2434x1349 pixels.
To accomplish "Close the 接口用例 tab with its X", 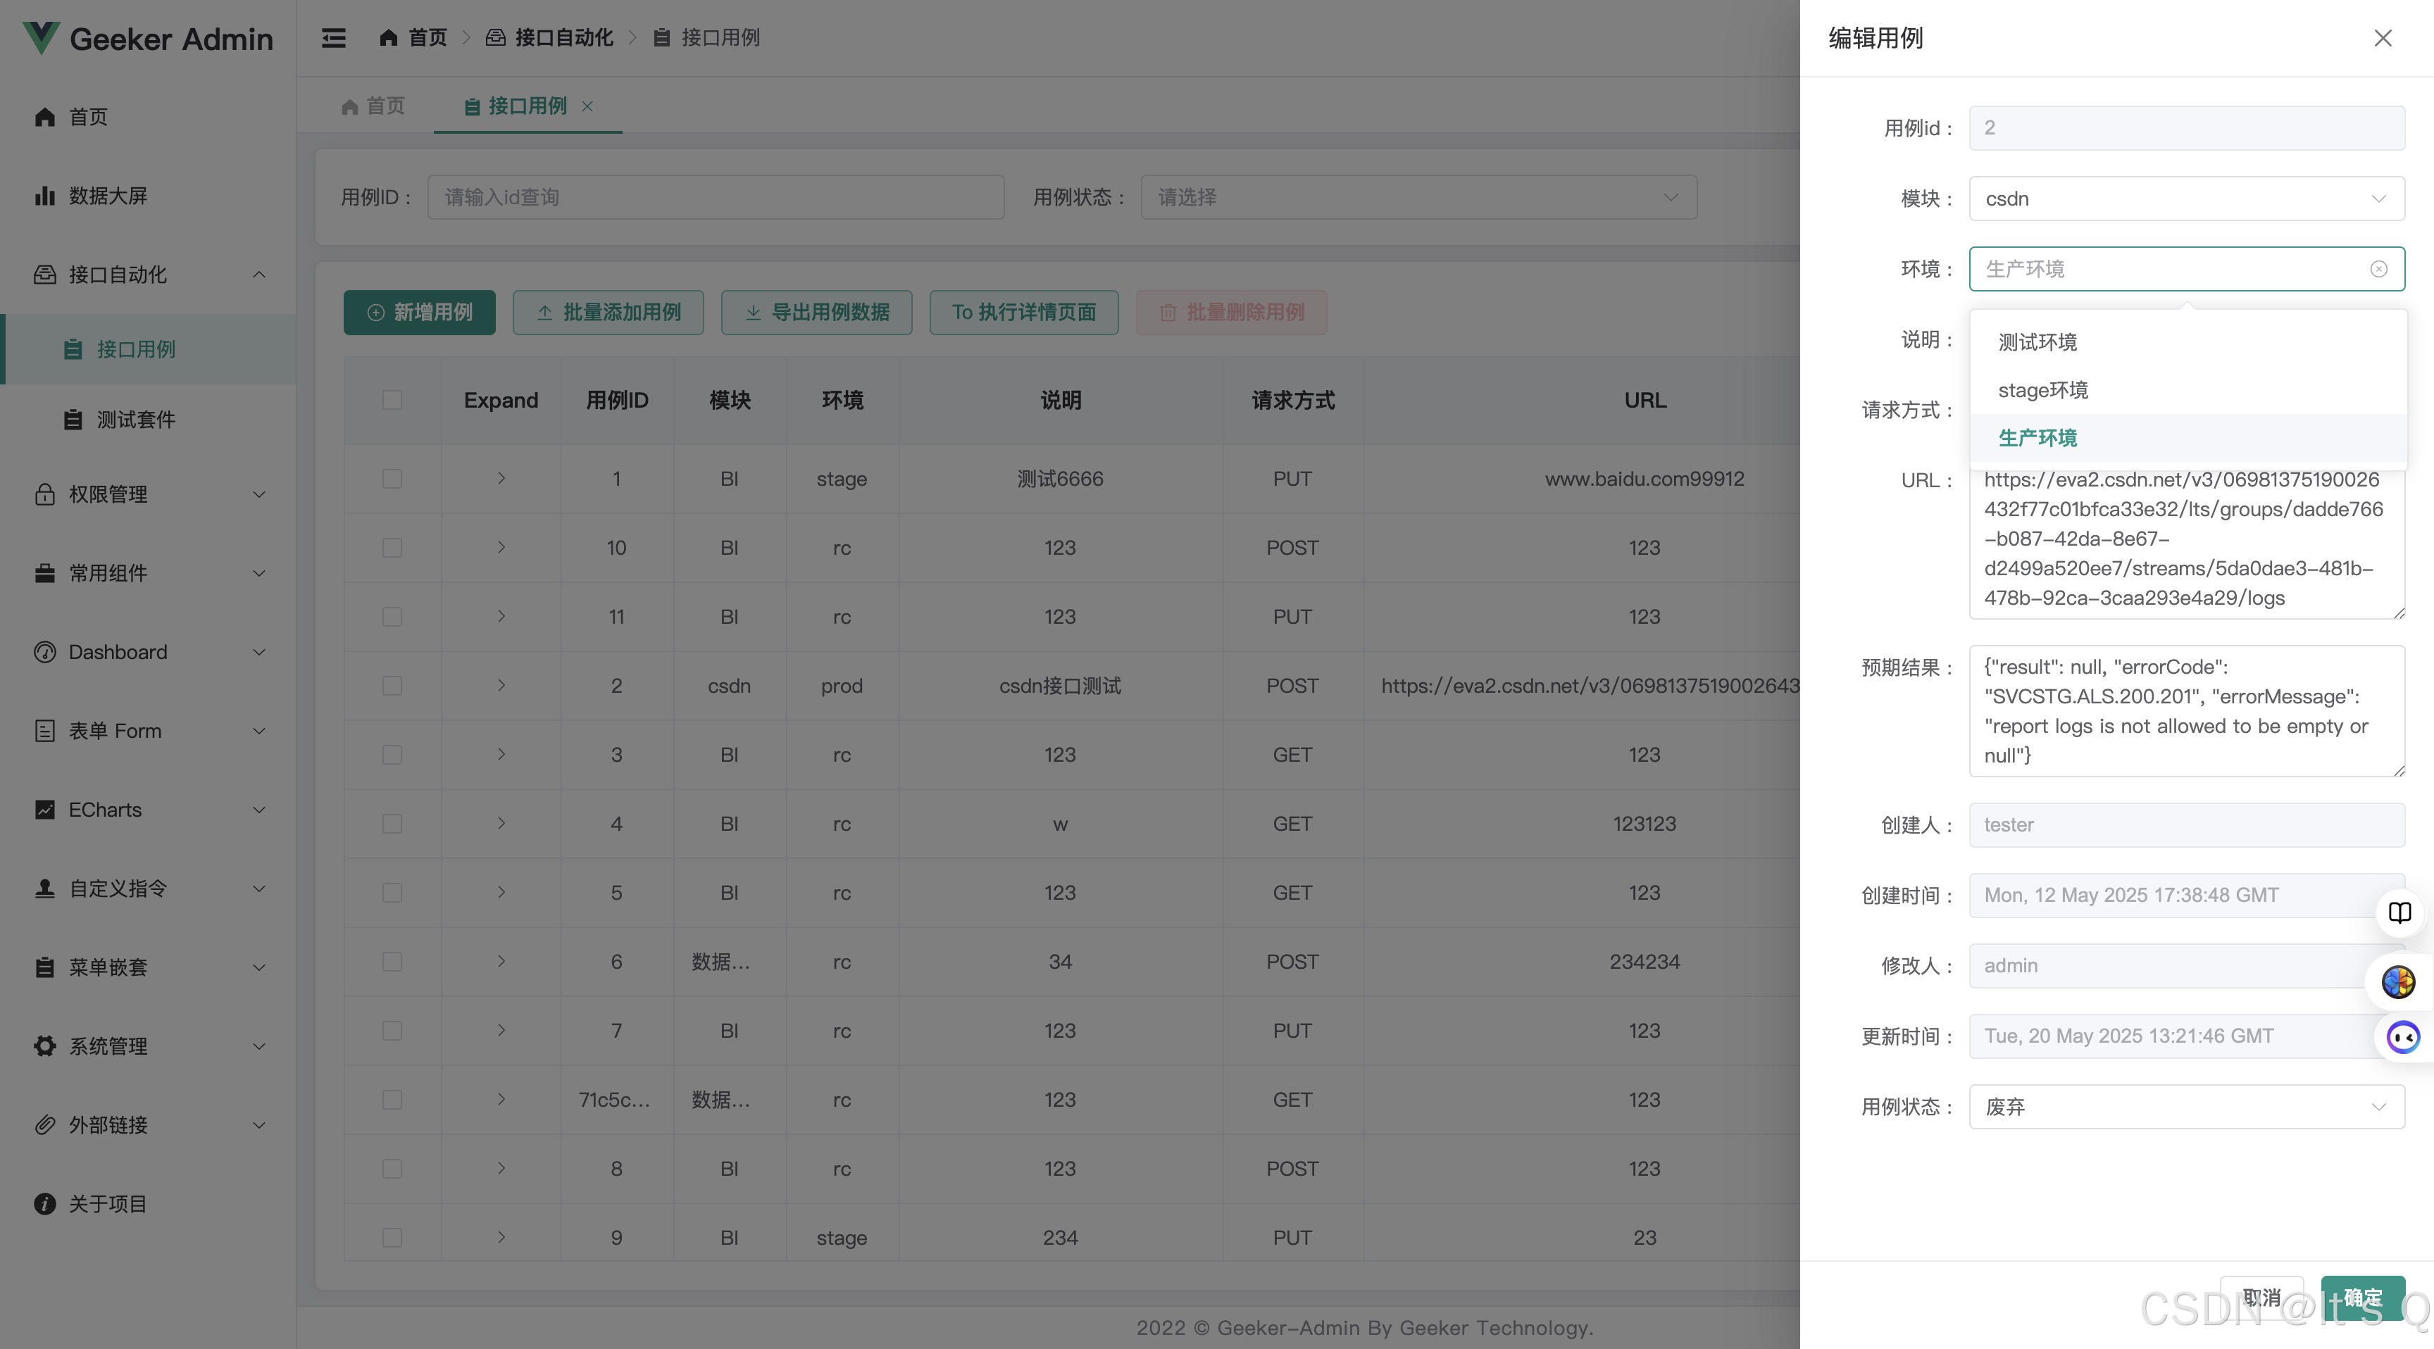I will click(587, 106).
